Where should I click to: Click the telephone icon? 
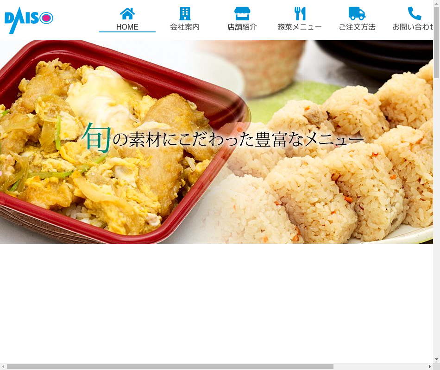click(x=414, y=13)
